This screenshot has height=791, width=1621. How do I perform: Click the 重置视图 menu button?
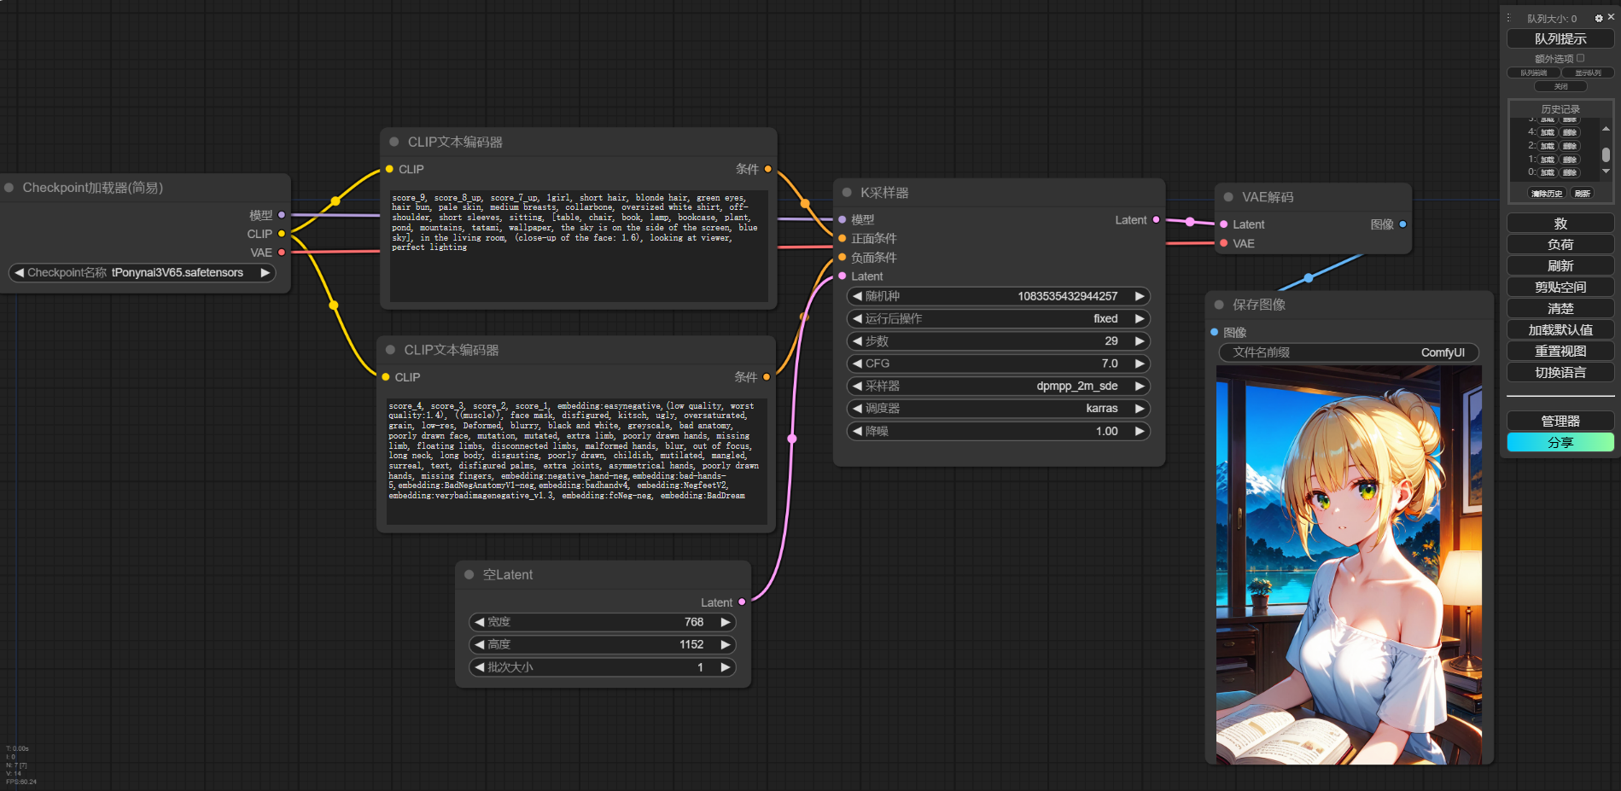point(1560,352)
